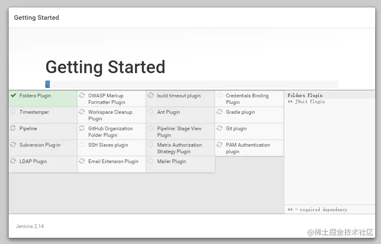Click the sync icon beside OWASP Markup Formatter Plugin
This screenshot has height=244, width=381.
(x=82, y=95)
